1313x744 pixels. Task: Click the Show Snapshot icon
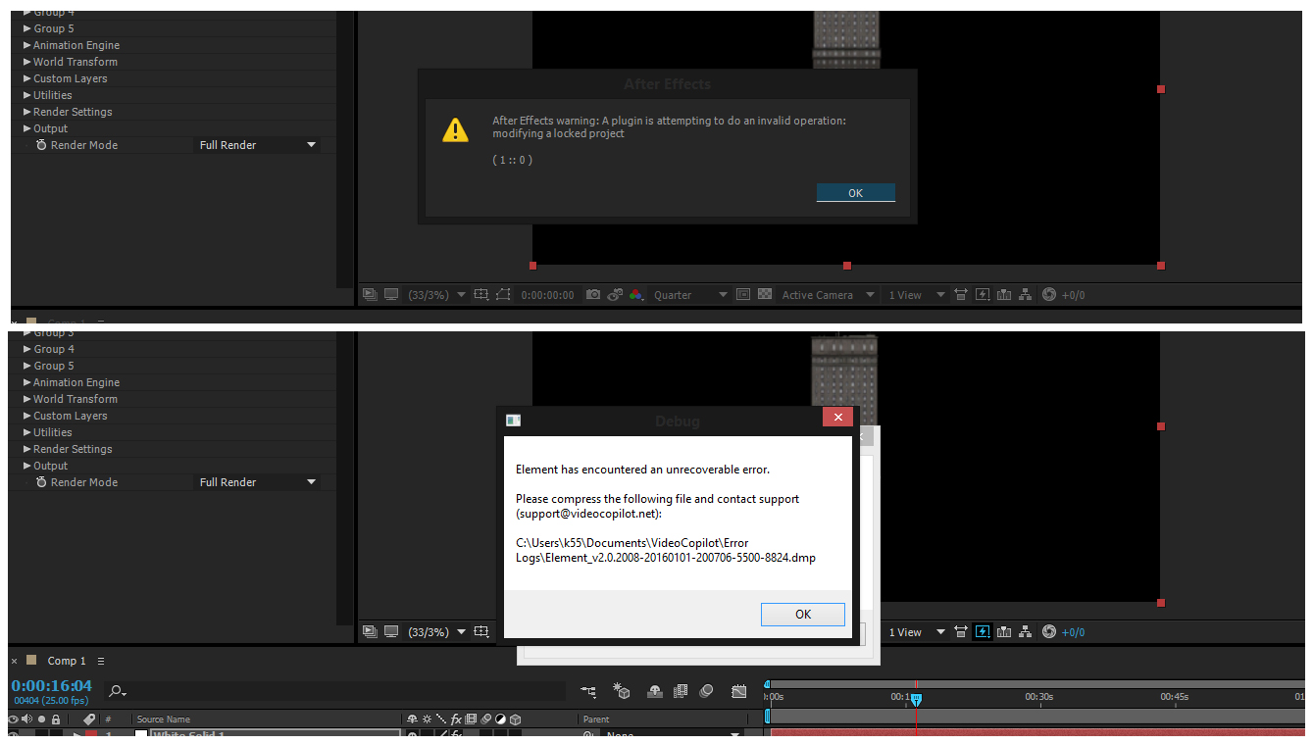point(615,294)
